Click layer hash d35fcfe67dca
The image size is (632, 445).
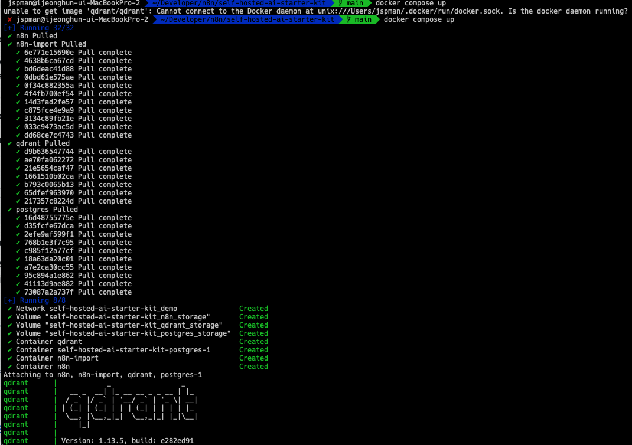pyautogui.click(x=49, y=226)
